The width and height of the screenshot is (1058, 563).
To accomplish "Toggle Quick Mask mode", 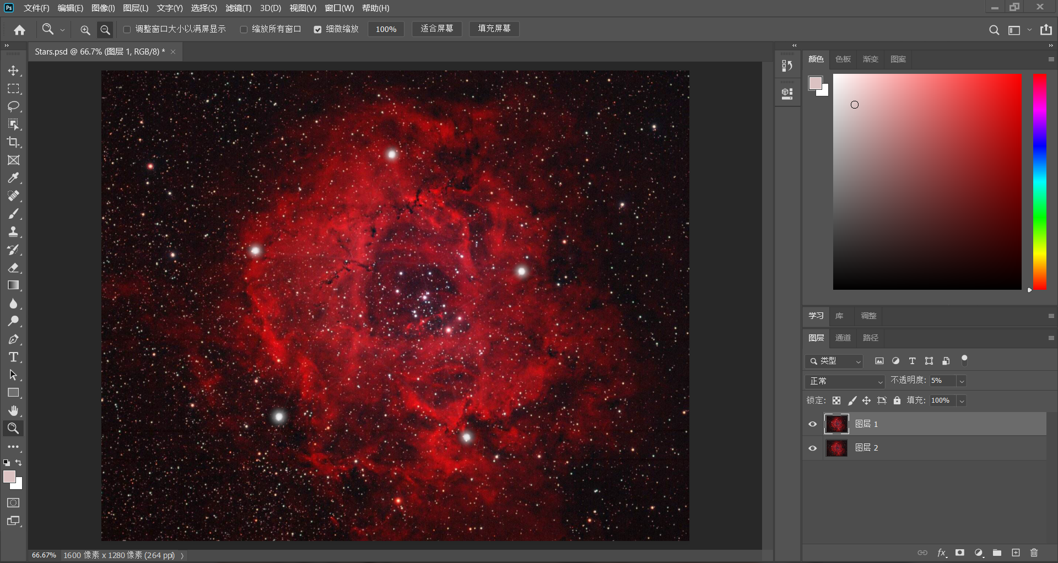I will click(x=13, y=503).
